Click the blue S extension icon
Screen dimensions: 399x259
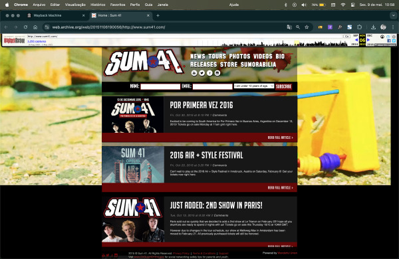point(350,27)
